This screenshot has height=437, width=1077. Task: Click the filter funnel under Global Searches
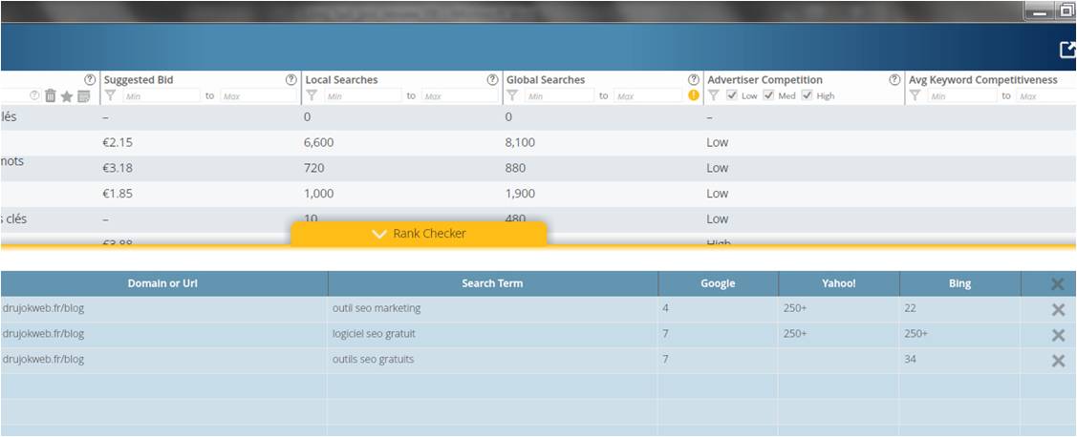coord(512,95)
